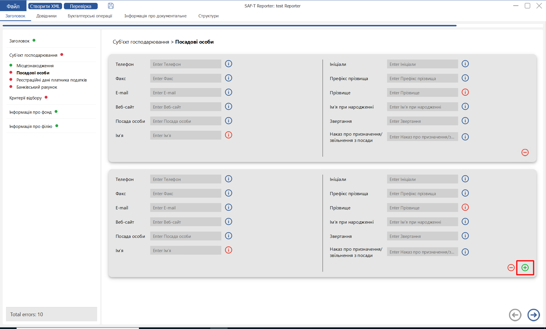Select Суб'єкт господарювання in the sidebar
This screenshot has width=546, height=329.
33,55
